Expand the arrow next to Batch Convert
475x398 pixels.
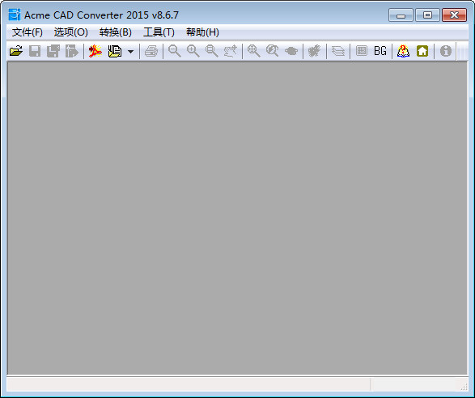[130, 52]
